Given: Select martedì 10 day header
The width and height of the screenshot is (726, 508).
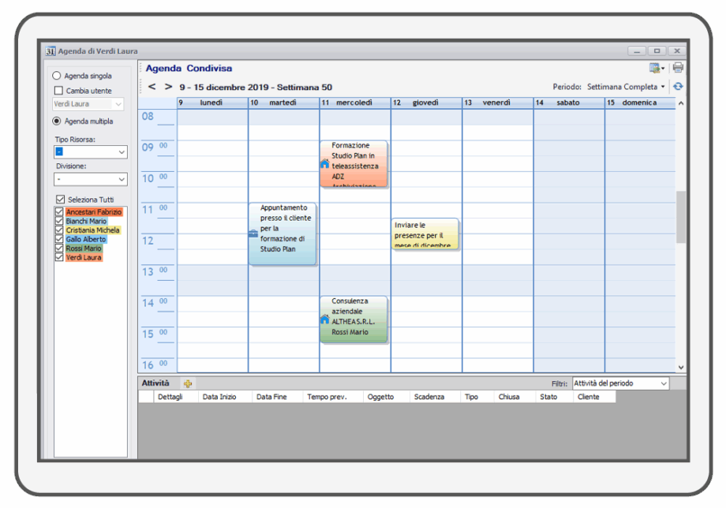Looking at the screenshot, I should point(284,103).
